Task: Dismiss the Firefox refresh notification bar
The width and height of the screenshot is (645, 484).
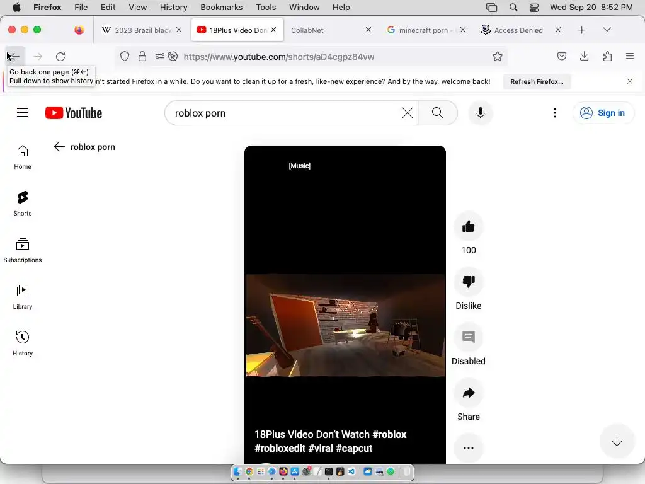Action: click(630, 81)
